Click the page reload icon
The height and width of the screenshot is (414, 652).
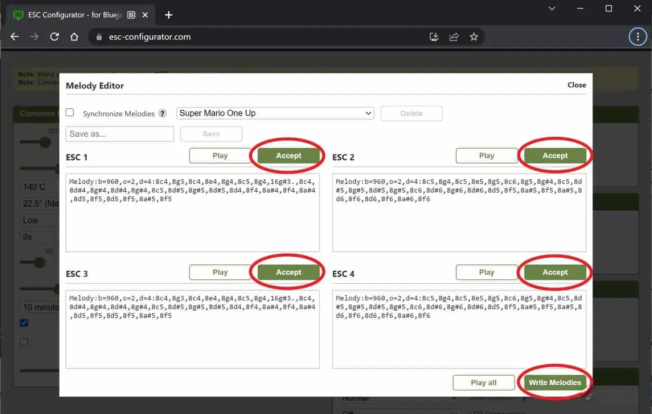pyautogui.click(x=54, y=36)
